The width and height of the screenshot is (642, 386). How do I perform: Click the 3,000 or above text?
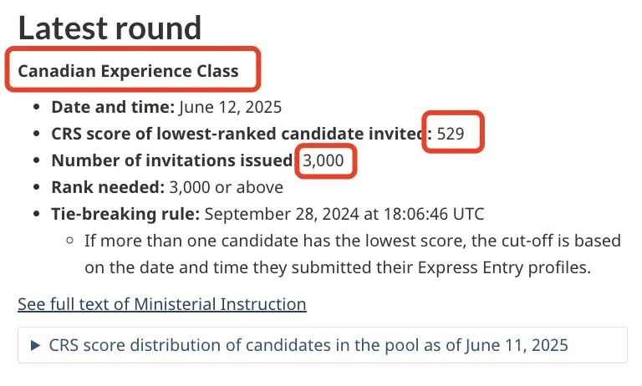pyautogui.click(x=226, y=187)
